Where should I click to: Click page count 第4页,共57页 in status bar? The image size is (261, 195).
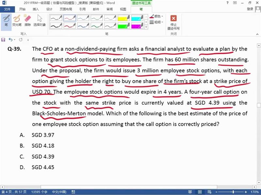pos(14,192)
